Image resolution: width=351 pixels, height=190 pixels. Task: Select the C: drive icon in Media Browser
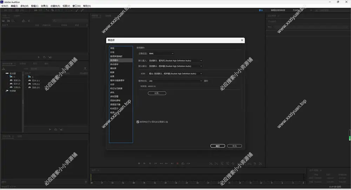click(x=11, y=77)
